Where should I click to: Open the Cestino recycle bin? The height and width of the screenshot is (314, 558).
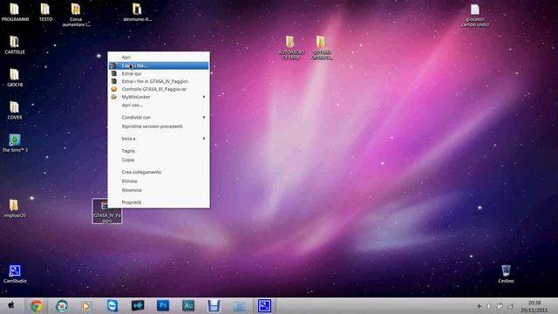(x=506, y=274)
